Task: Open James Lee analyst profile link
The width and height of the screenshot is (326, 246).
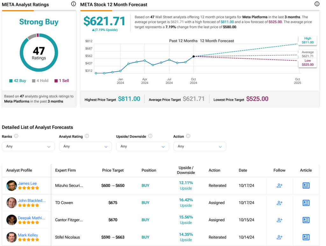Action: pos(27,183)
